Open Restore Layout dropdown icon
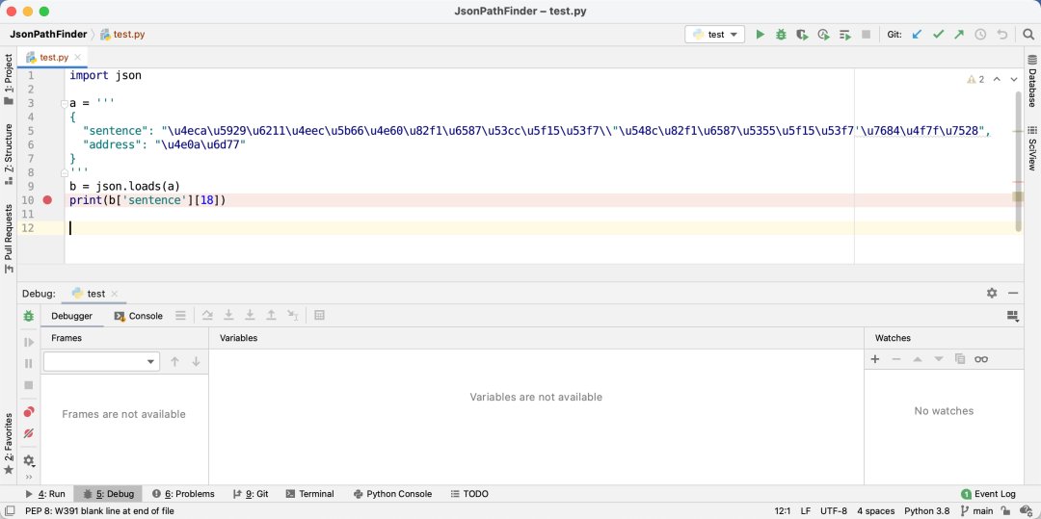This screenshot has width=1041, height=519. (x=1012, y=316)
